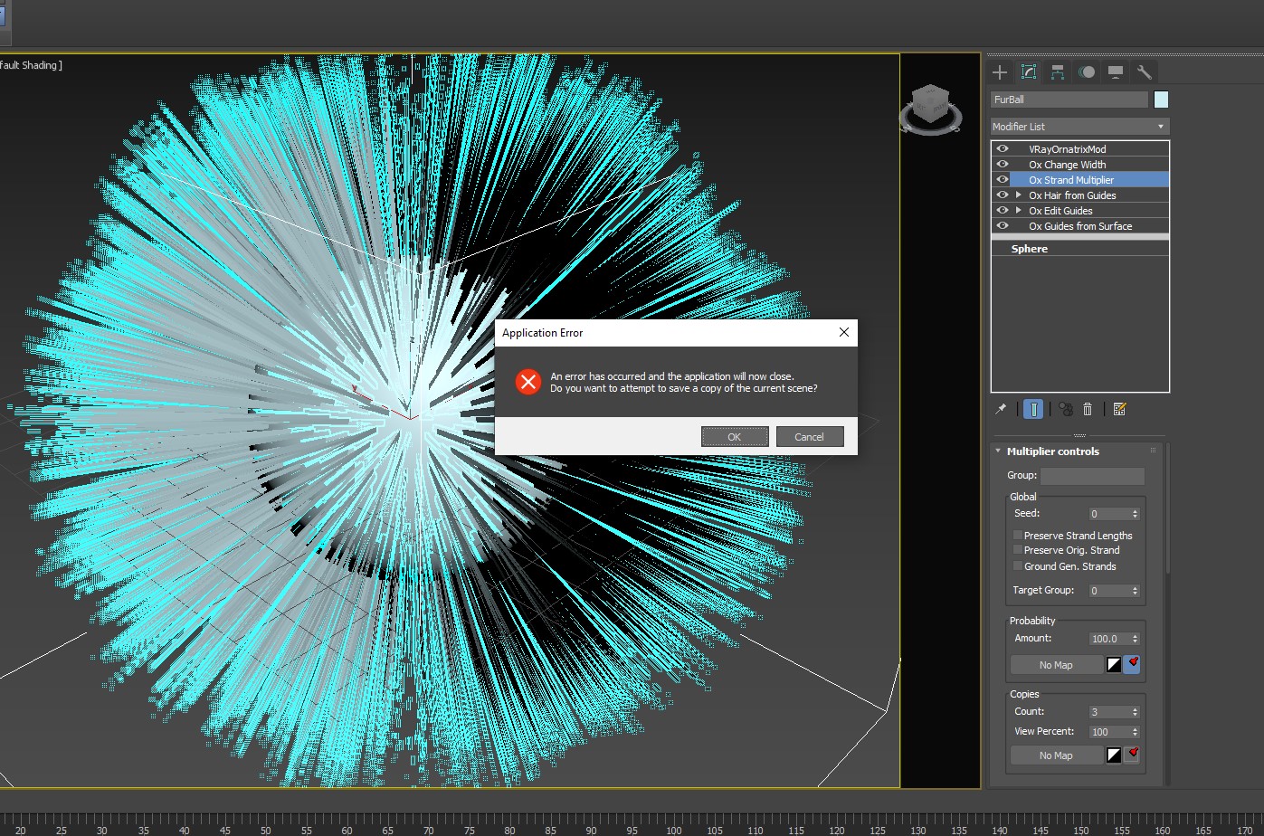Select Ox Change Width in modifier stack
This screenshot has height=836, width=1264.
1067,165
